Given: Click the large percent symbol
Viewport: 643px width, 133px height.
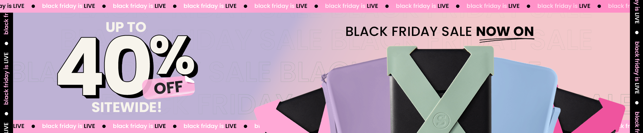Looking at the screenshot, I should pyautogui.click(x=173, y=56).
